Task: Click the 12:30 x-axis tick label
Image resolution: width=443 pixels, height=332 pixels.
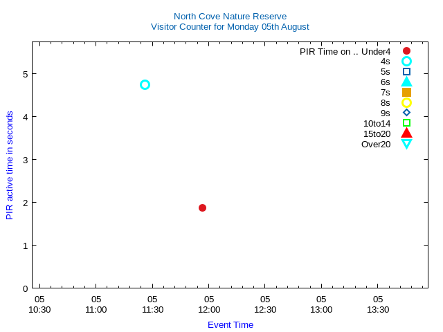Action: click(x=265, y=305)
